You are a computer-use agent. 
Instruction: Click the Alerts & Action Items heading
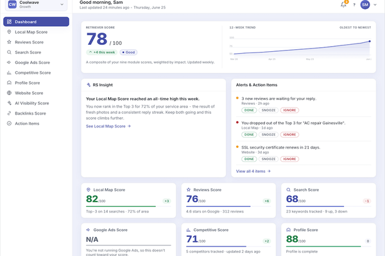257,84
